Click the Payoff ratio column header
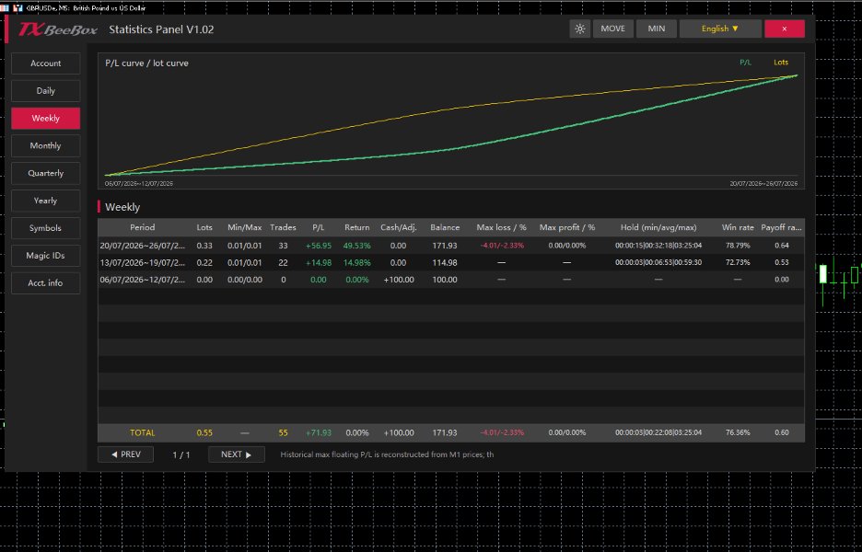The height and width of the screenshot is (552, 862). [x=781, y=227]
